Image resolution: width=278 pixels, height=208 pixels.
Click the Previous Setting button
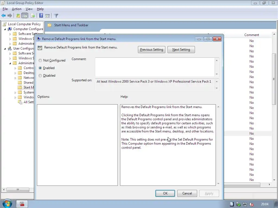pyautogui.click(x=151, y=50)
